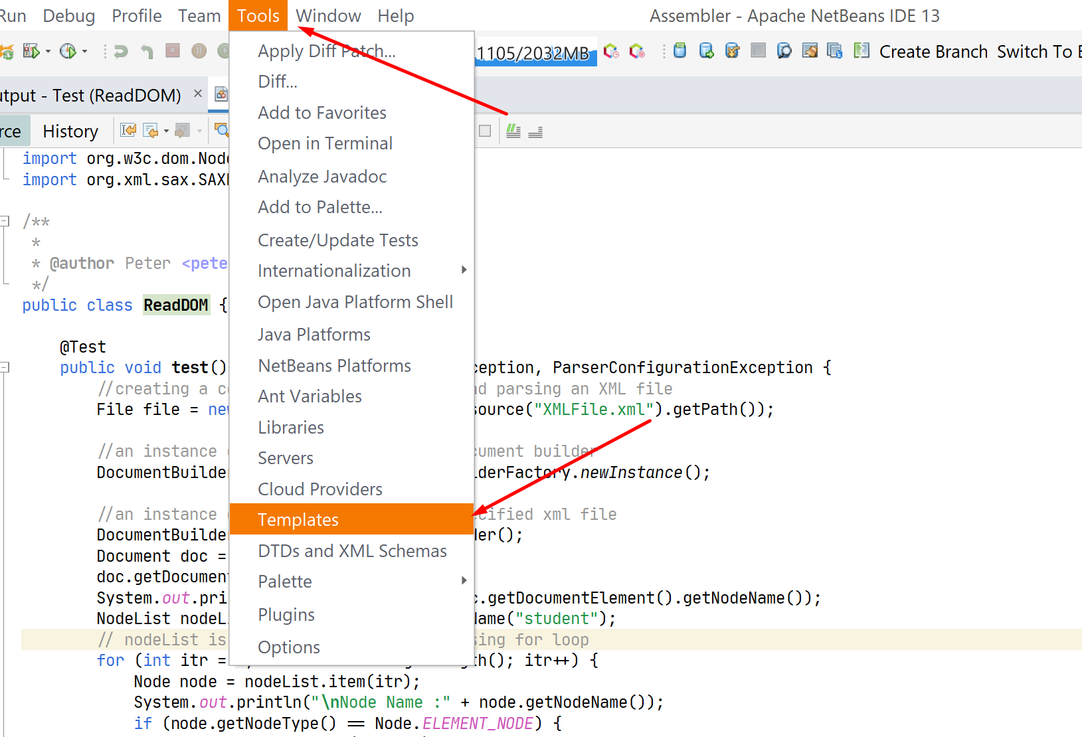Click the Profile Project clock icon
This screenshot has height=737, width=1082.
click(x=68, y=51)
